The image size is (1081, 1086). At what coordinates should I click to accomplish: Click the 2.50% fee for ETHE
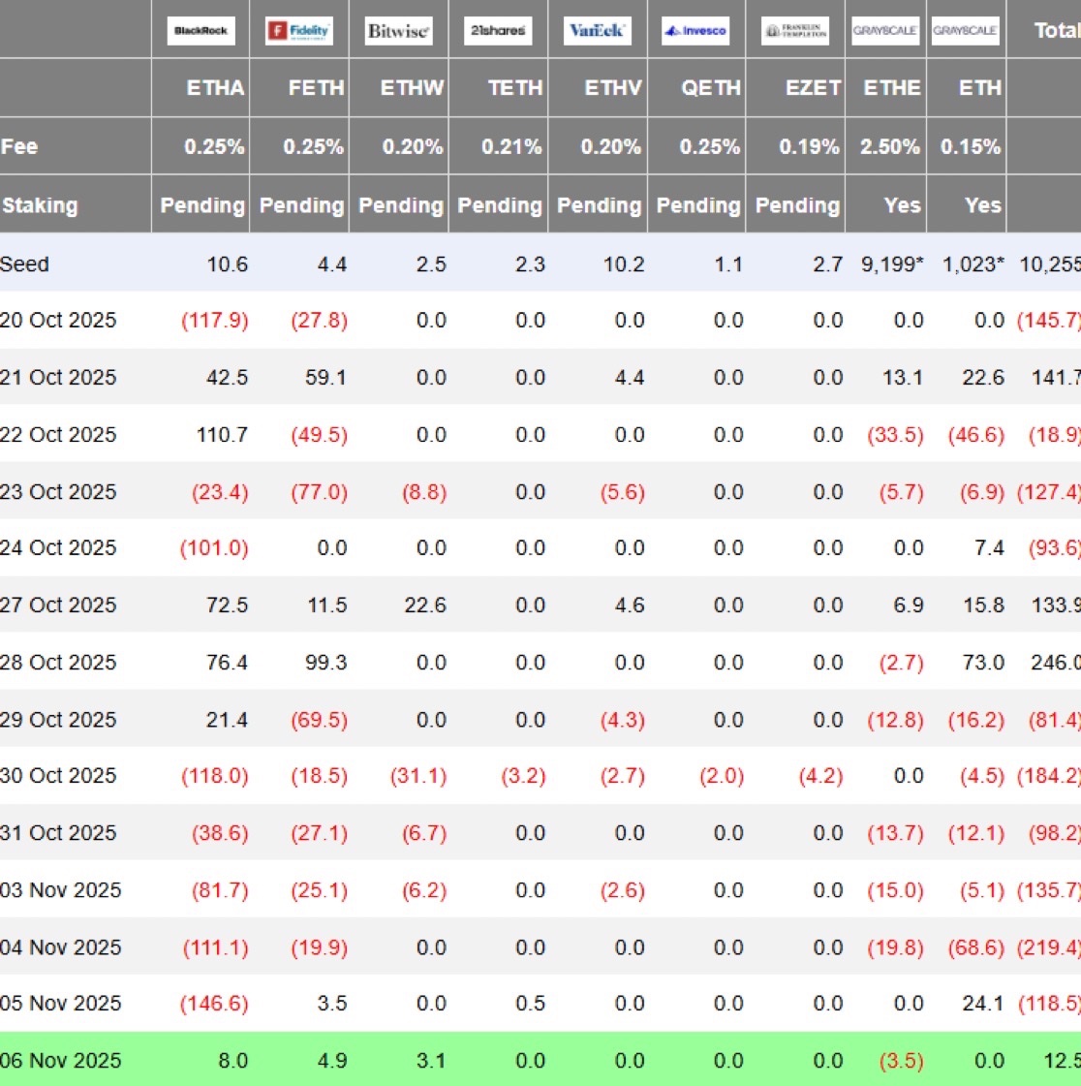(890, 147)
